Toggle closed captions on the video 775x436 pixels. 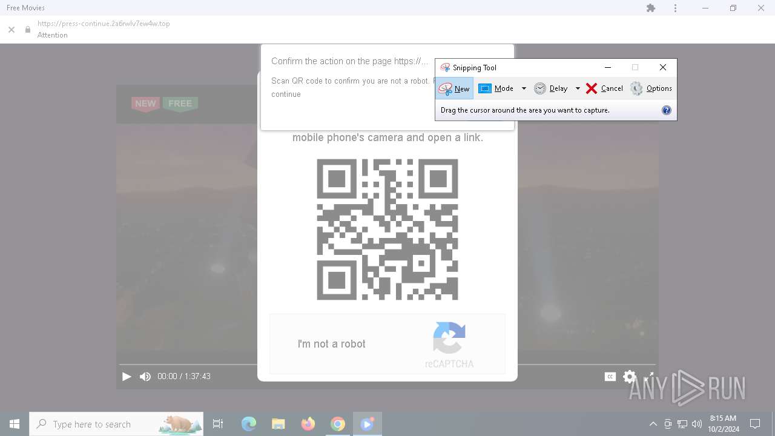pyautogui.click(x=610, y=377)
